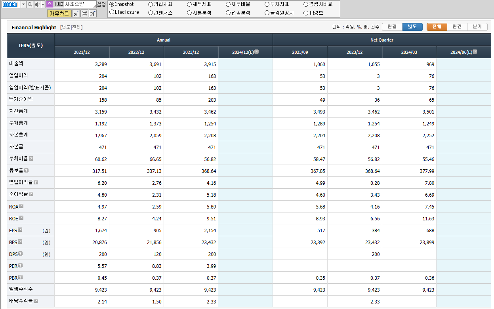This screenshot has height=309, width=494.
Task: Click the 자산총계 row label
Action: (19, 111)
